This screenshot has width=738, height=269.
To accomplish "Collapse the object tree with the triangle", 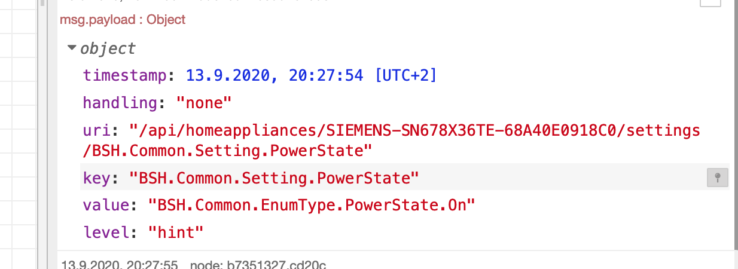I will click(x=72, y=48).
